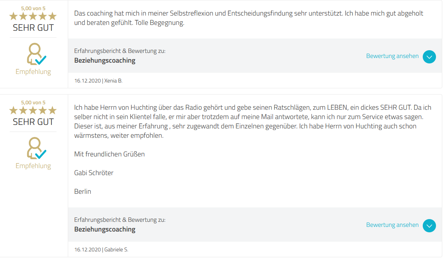Viewport: 443px width, 258px height.
Task: Click the recommendation person icon for Xenia's review
Action: pyautogui.click(x=35, y=54)
